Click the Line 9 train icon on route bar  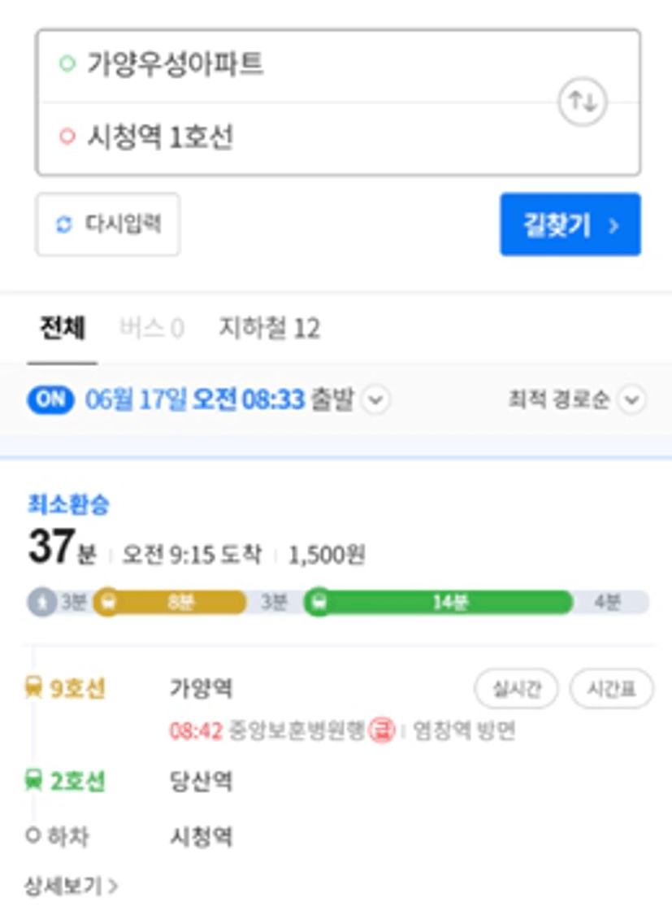108,602
